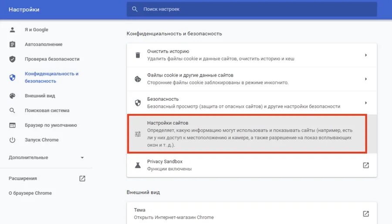
Task: Click the Безопасность row title
Action: point(163,99)
